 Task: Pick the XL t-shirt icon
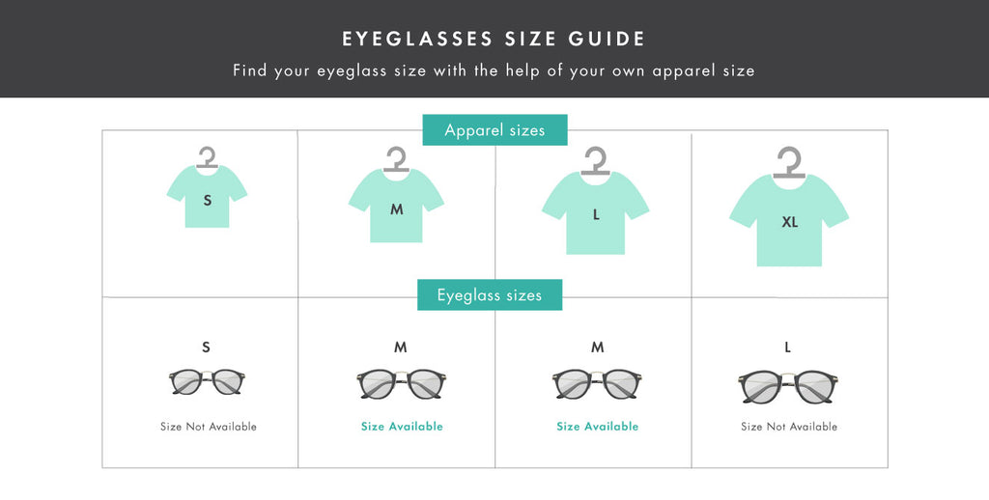789,220
